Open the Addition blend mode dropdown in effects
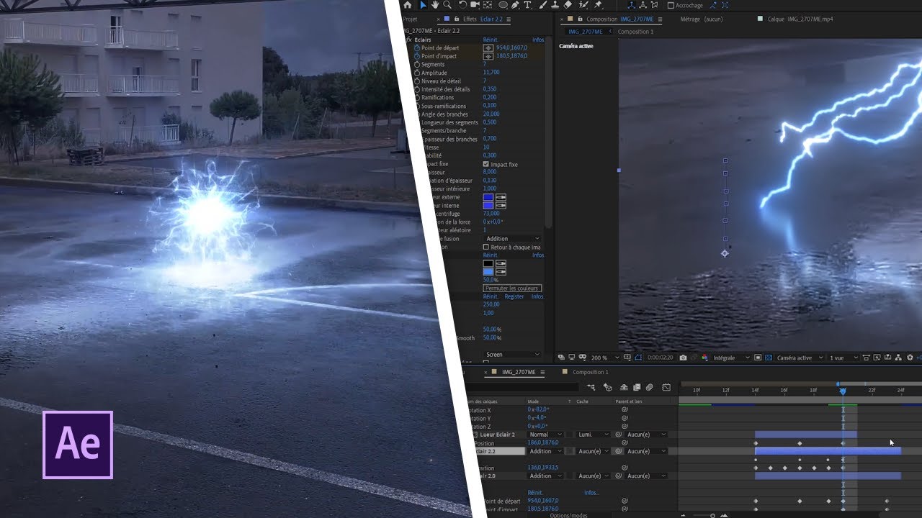Image resolution: width=922 pixels, height=518 pixels. [x=511, y=238]
